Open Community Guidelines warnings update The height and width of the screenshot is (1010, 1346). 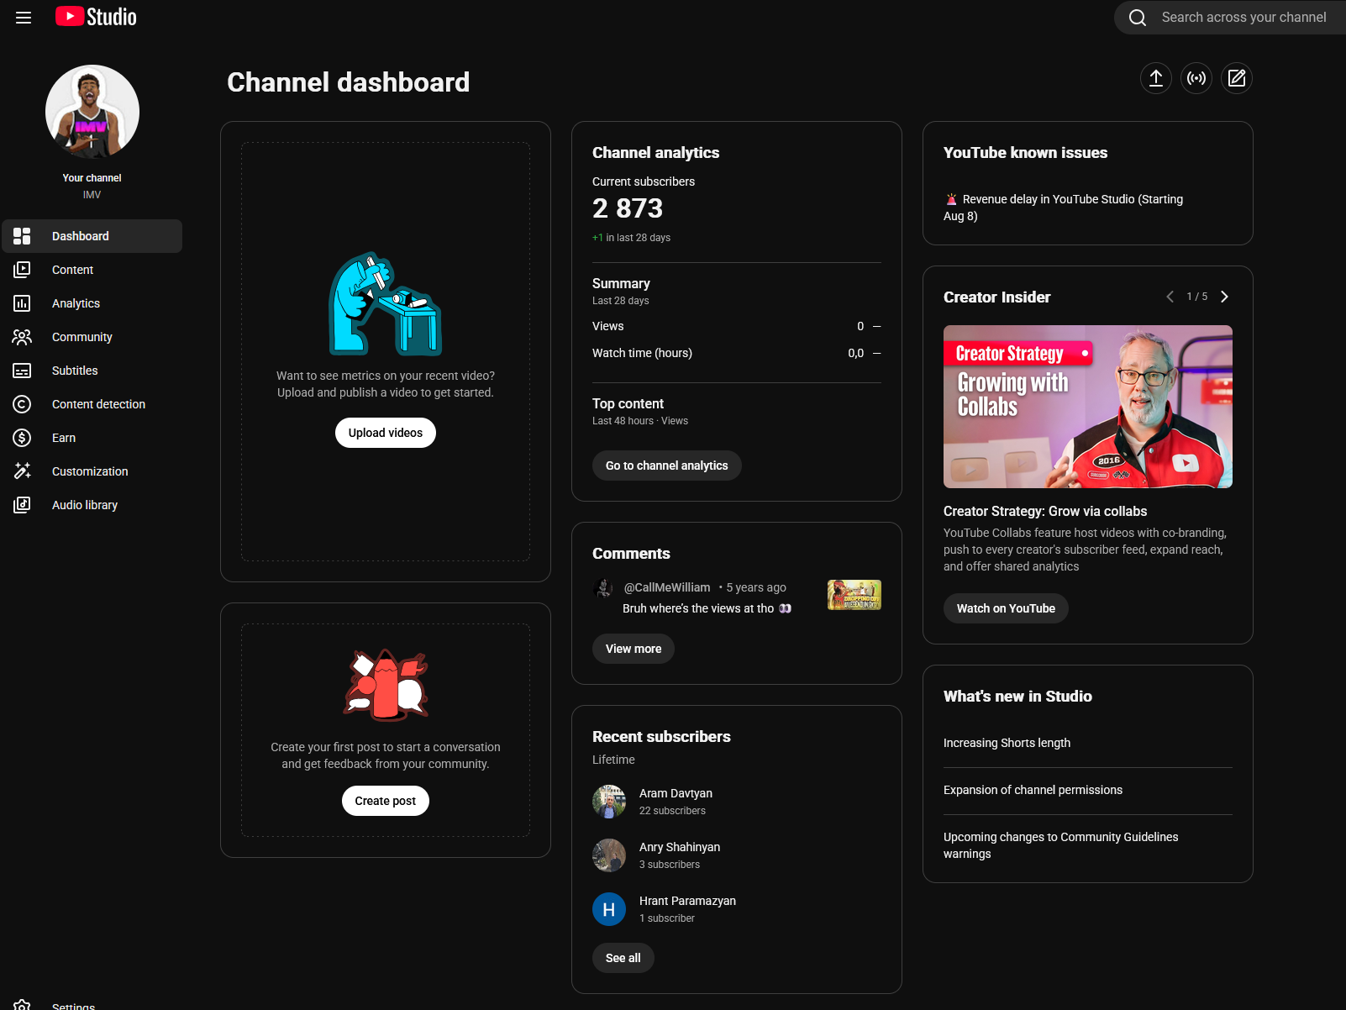1060,845
